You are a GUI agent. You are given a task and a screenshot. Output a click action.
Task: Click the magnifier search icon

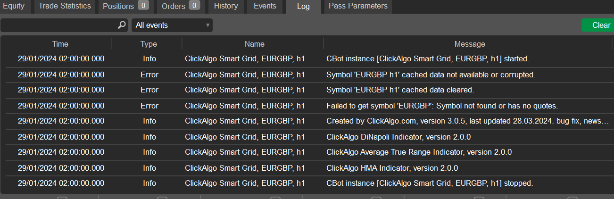pos(122,25)
